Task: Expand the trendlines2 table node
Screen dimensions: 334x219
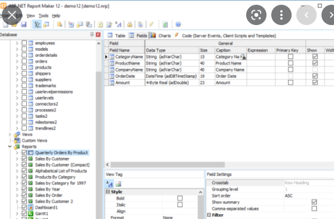Action: 17,128
